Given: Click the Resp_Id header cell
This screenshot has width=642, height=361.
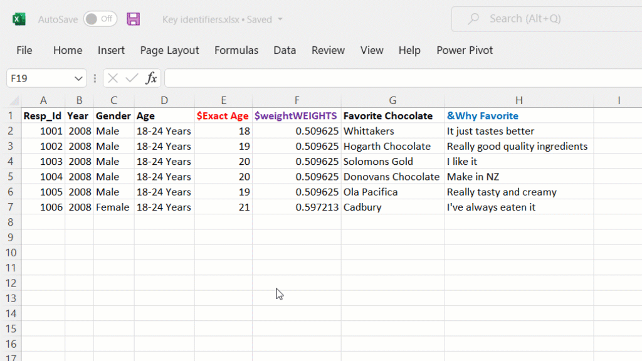Looking at the screenshot, I should 43,116.
